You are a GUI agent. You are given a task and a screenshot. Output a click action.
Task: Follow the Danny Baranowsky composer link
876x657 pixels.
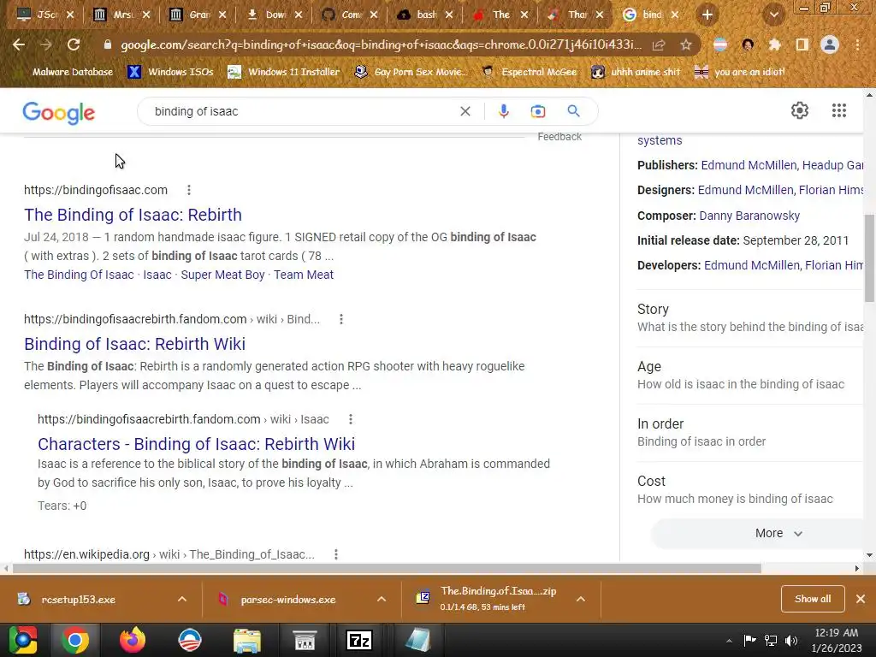tap(749, 216)
